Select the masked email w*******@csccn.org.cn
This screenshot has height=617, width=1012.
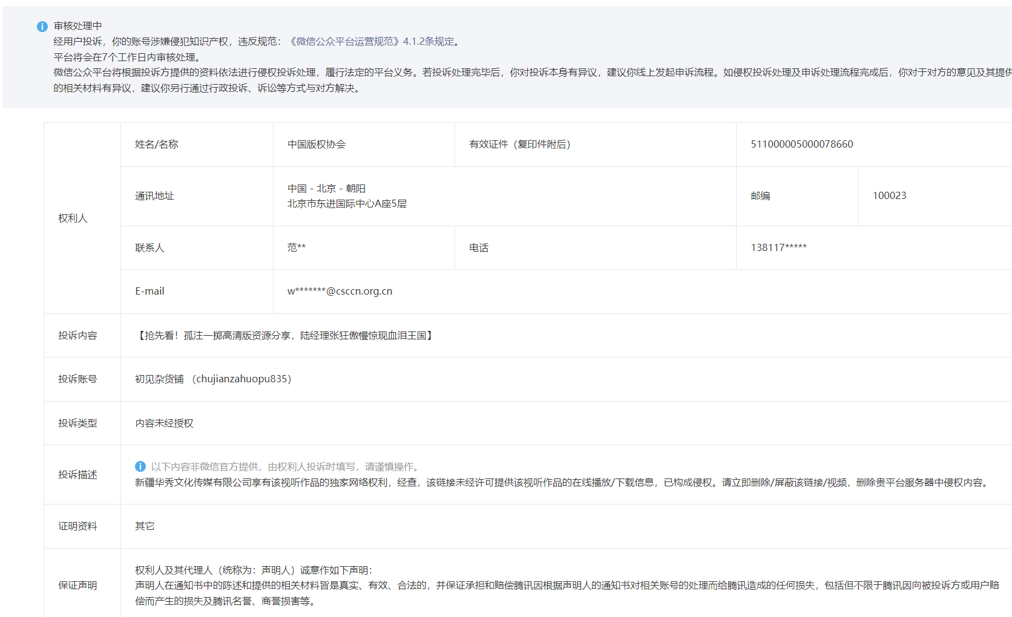point(340,291)
